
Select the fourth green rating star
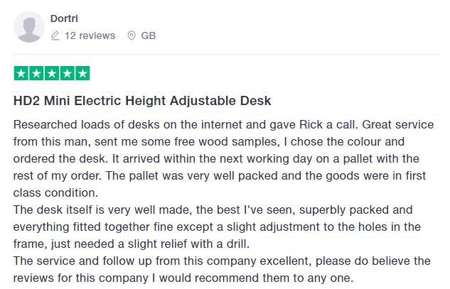coord(67,73)
